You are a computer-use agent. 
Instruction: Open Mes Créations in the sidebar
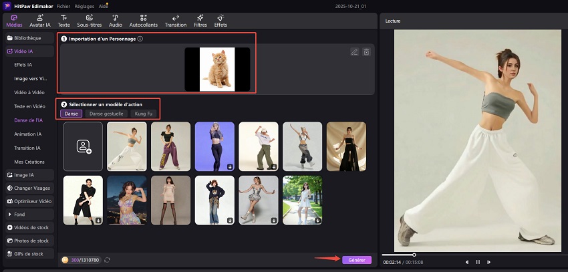(x=28, y=162)
